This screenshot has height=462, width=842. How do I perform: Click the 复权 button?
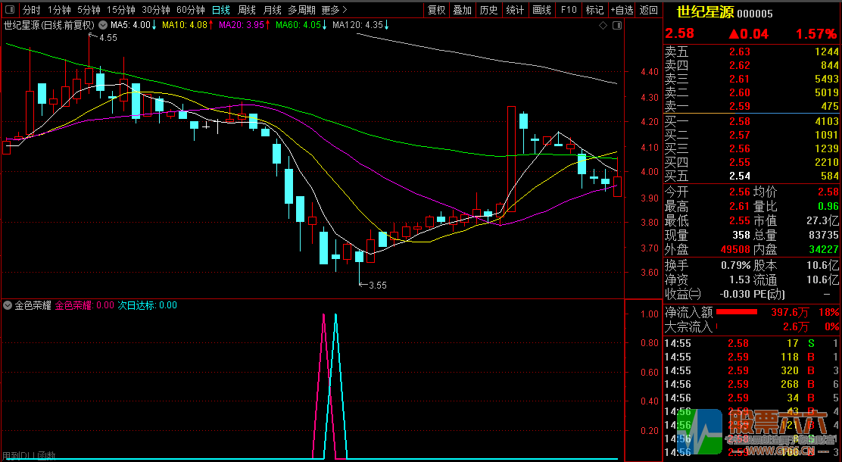tap(437, 10)
